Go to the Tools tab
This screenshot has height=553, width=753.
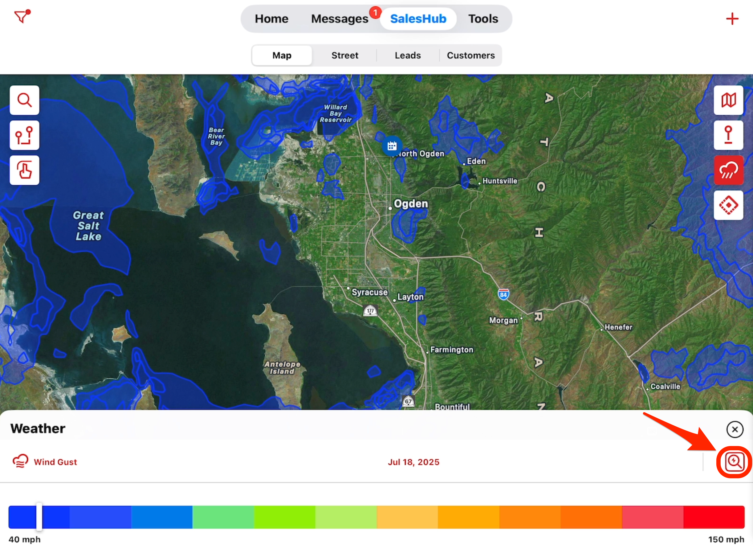tap(483, 19)
